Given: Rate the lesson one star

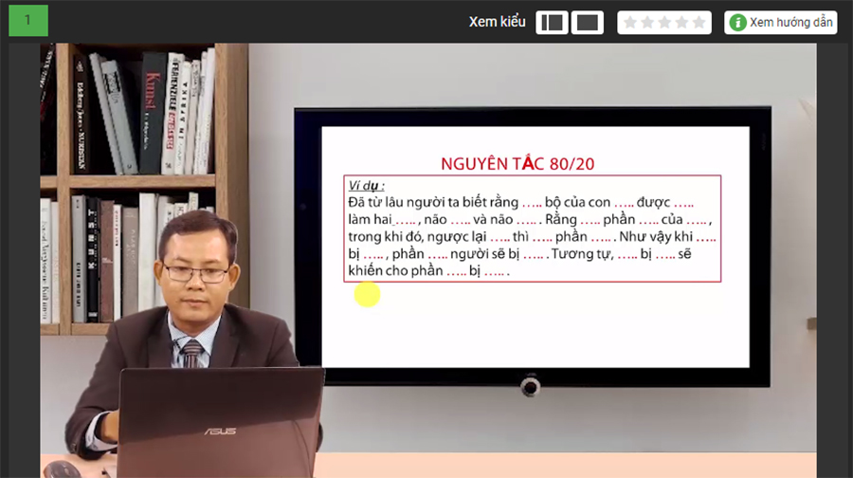Looking at the screenshot, I should [x=630, y=23].
